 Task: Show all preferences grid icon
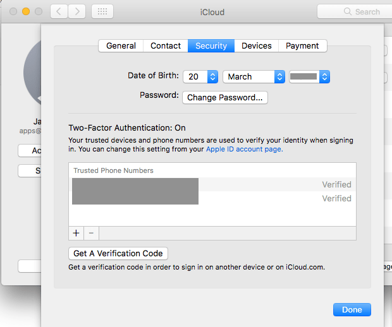(102, 11)
